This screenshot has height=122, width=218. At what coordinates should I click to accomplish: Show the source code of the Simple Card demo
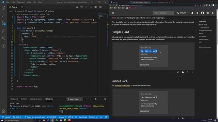(173, 72)
